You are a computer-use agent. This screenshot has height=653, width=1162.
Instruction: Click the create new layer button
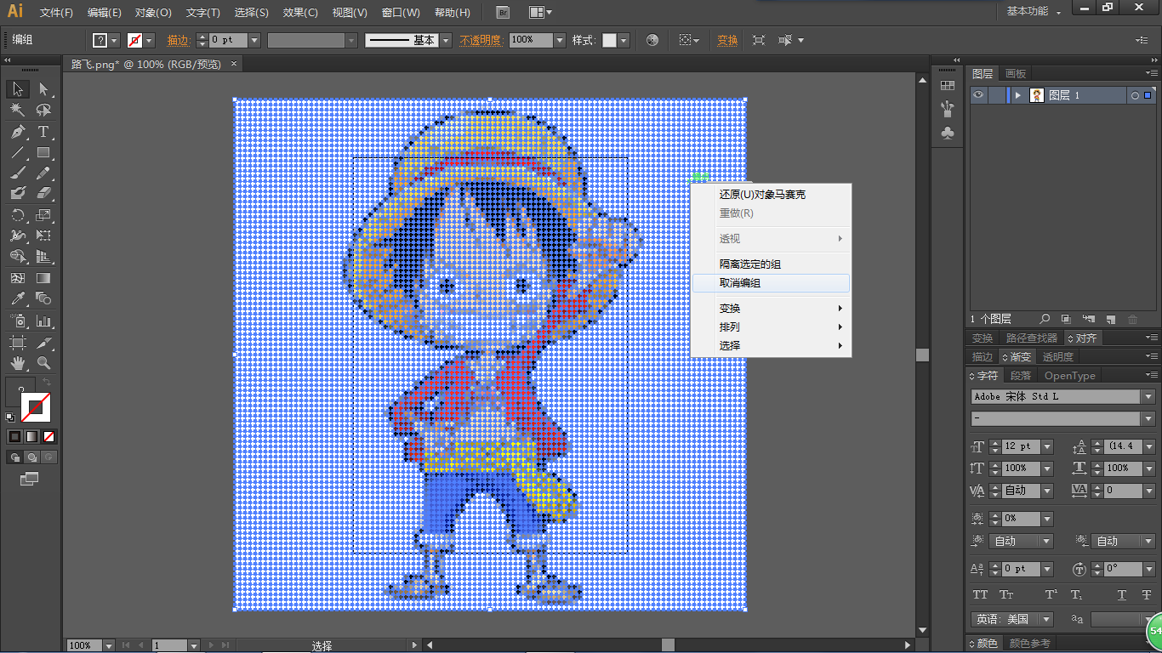[1110, 319]
